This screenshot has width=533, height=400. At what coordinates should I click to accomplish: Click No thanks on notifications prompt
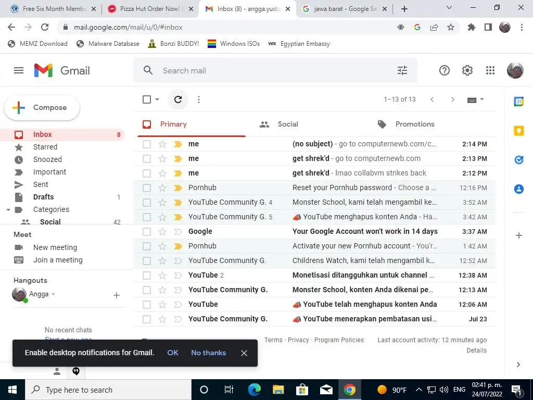tap(208, 353)
